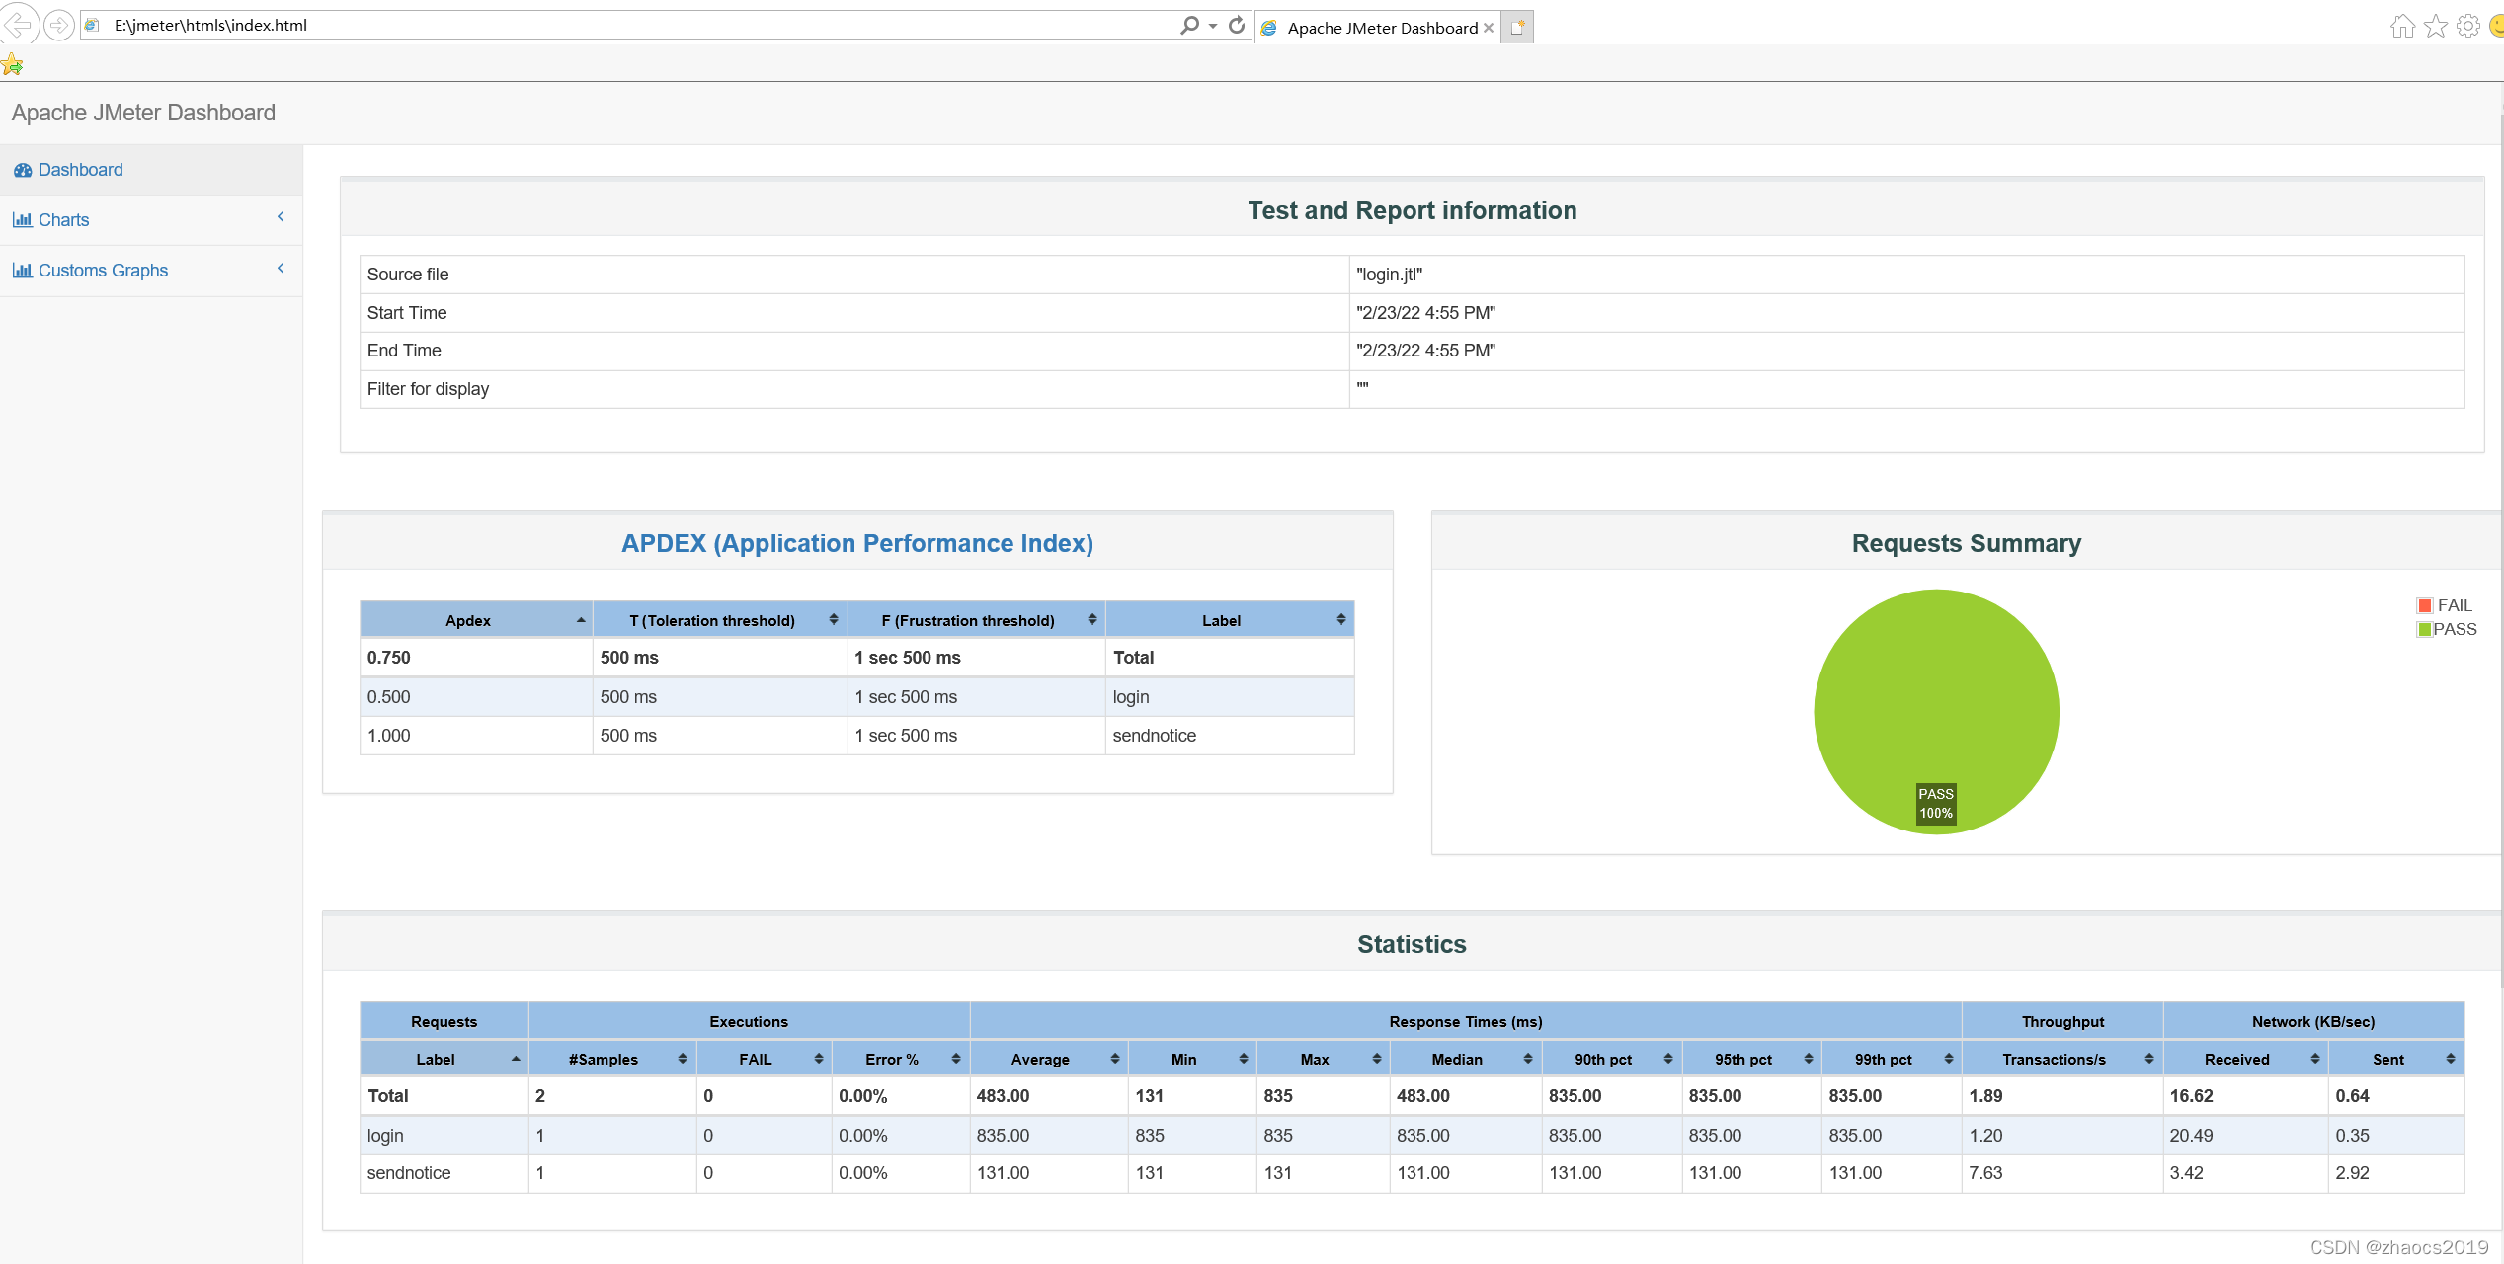
Task: Open the Dashboard sidebar item
Action: 151,170
